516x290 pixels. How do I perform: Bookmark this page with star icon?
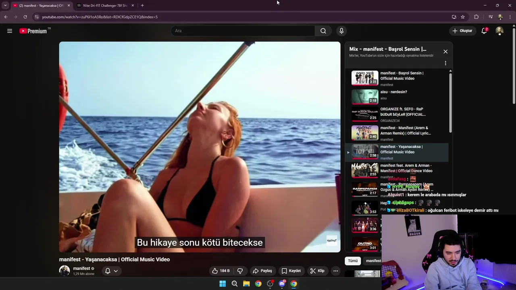point(463,17)
